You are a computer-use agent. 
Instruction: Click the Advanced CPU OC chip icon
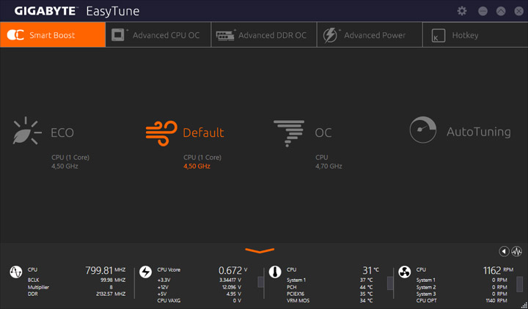[118, 35]
